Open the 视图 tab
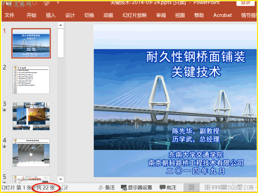Image resolution: width=258 pixels, height=193 pixels. pos(180,15)
